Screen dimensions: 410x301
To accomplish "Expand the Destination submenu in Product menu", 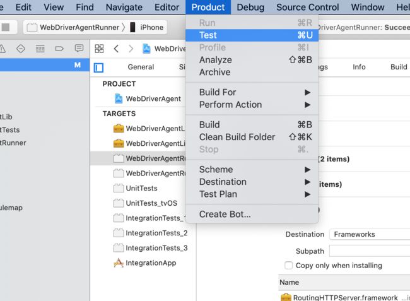I will (252, 182).
